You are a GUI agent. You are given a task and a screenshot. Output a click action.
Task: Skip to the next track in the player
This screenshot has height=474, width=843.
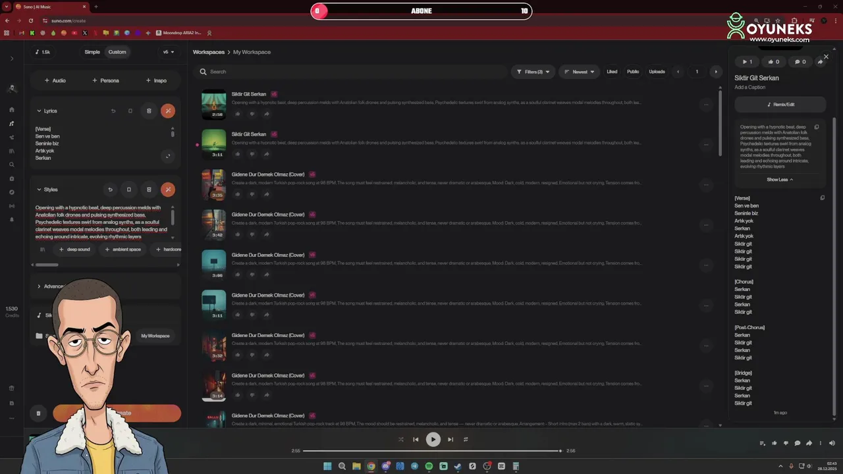[450, 439]
